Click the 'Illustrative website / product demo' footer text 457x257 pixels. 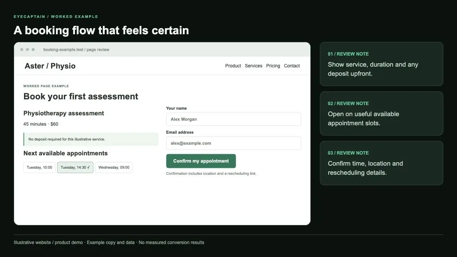pos(48,243)
